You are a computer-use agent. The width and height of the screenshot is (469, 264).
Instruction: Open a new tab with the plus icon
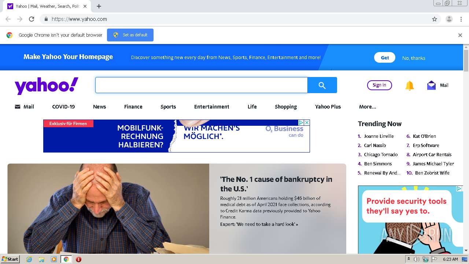pos(99,6)
